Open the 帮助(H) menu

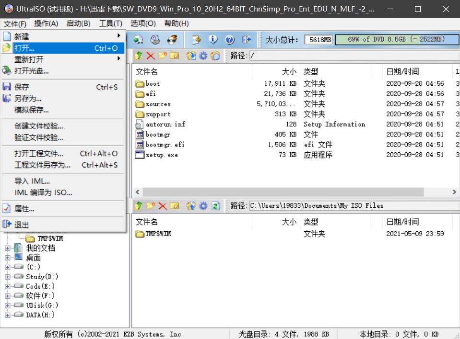[177, 23]
